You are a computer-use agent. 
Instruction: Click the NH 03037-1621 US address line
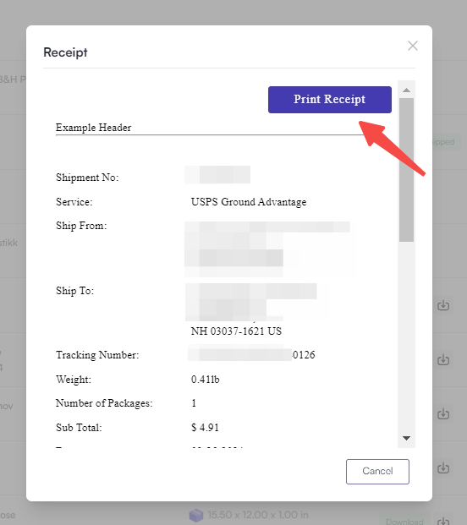point(236,331)
